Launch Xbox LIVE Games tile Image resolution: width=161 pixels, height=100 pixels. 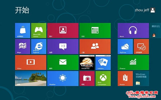point(39,30)
